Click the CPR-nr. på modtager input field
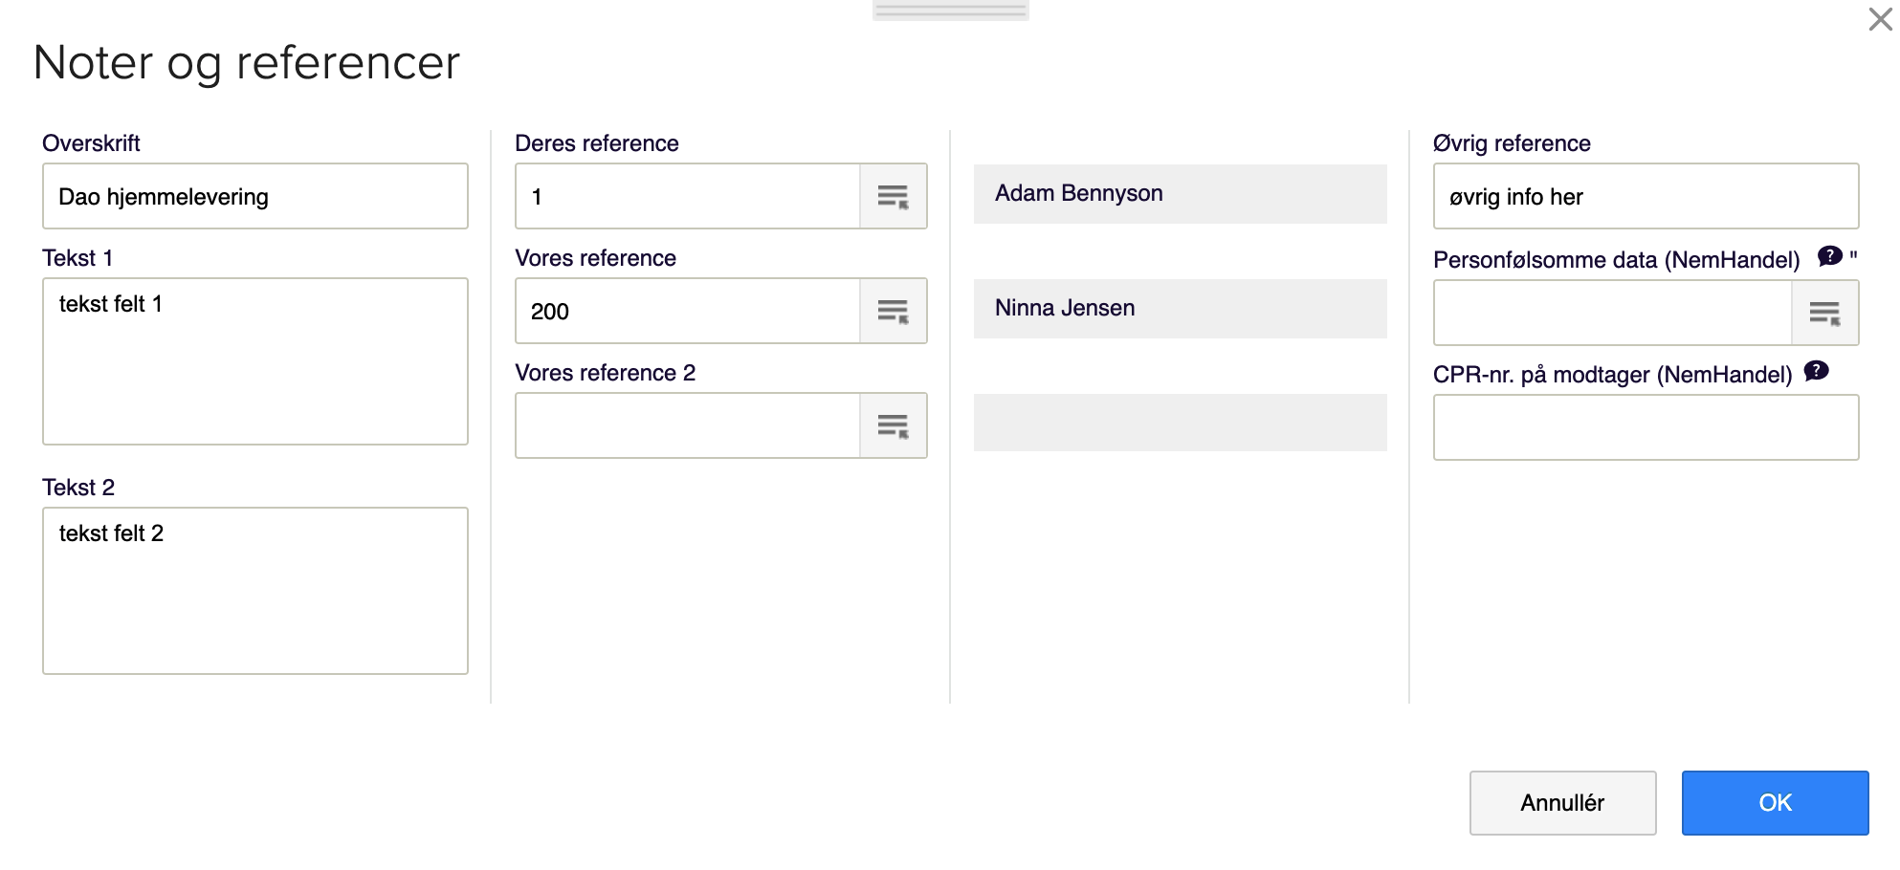 coord(1646,427)
